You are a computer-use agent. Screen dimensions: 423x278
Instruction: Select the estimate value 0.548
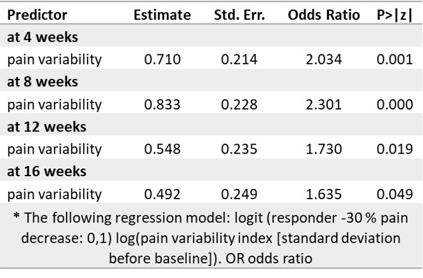click(x=163, y=149)
